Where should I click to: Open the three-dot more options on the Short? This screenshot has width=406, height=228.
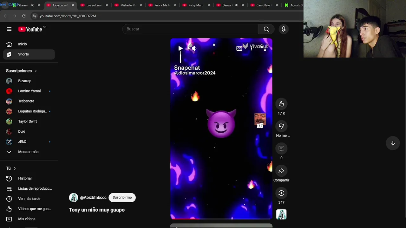(x=252, y=48)
